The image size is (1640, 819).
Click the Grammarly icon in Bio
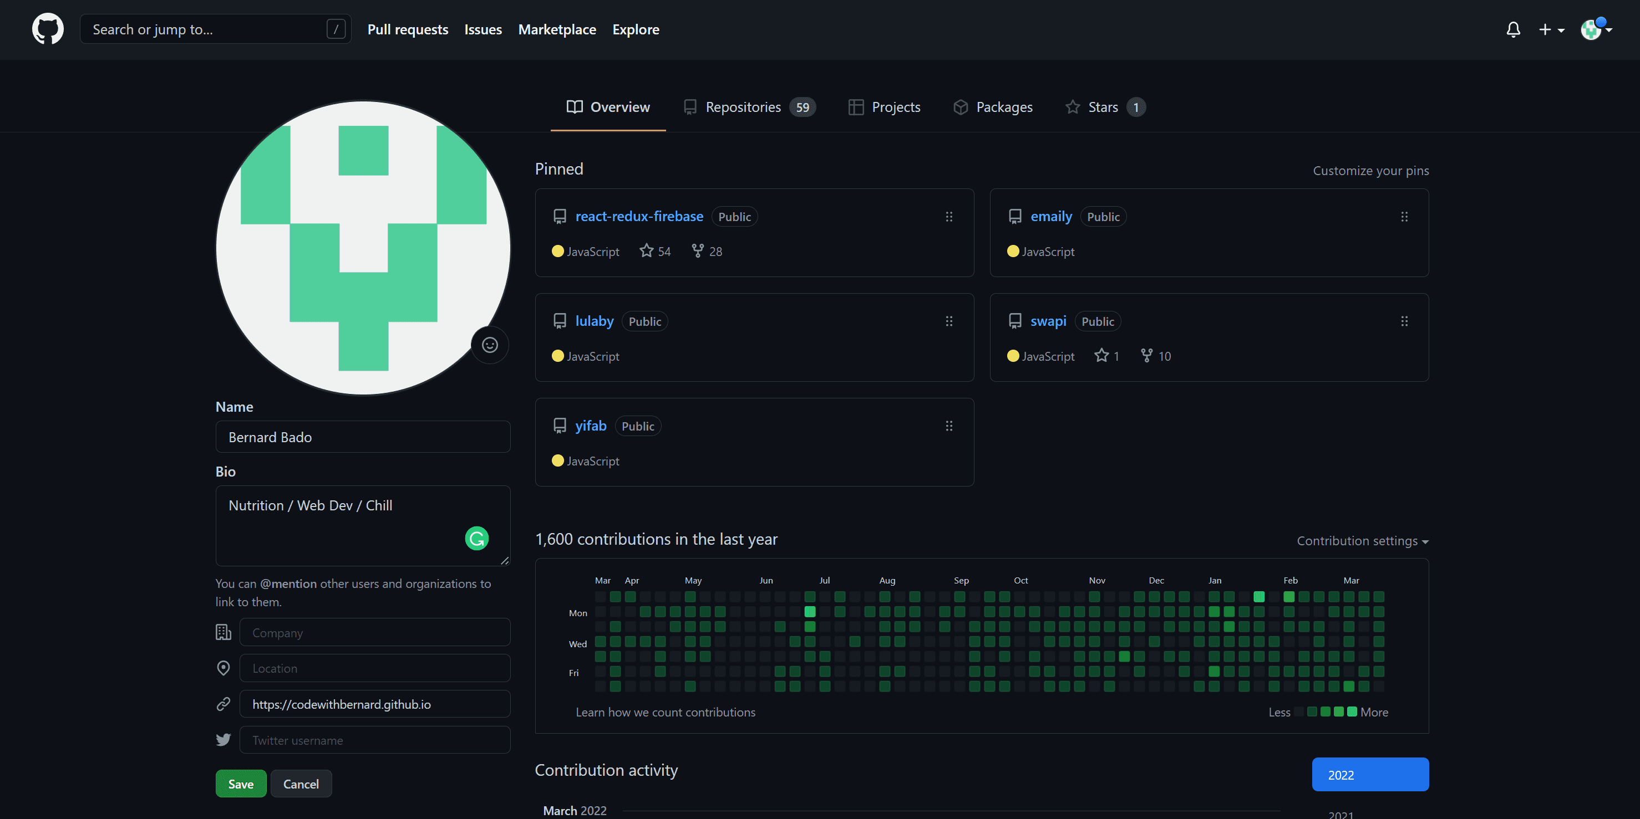[x=477, y=539]
